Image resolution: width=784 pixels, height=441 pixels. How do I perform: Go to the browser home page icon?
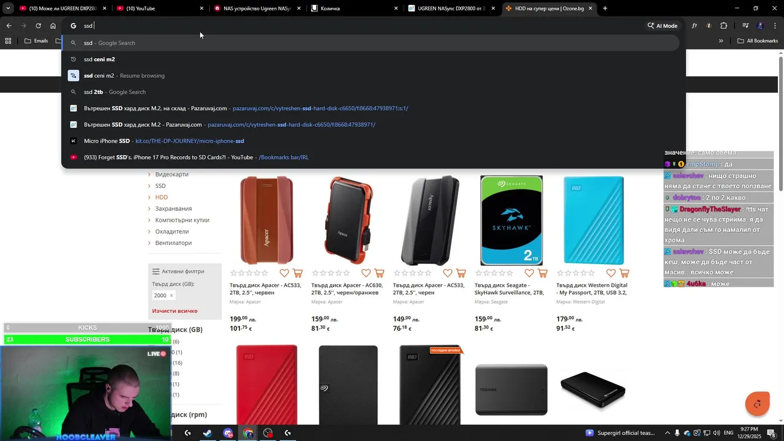coord(53,26)
